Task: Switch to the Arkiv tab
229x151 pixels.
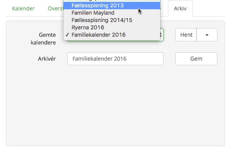Action: click(180, 8)
